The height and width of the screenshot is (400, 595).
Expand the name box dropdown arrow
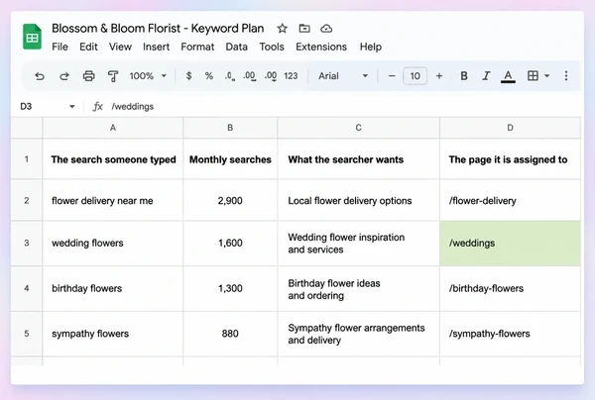pyautogui.click(x=72, y=107)
